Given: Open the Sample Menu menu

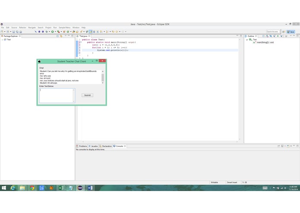Looking at the screenshot, I should point(64,28).
